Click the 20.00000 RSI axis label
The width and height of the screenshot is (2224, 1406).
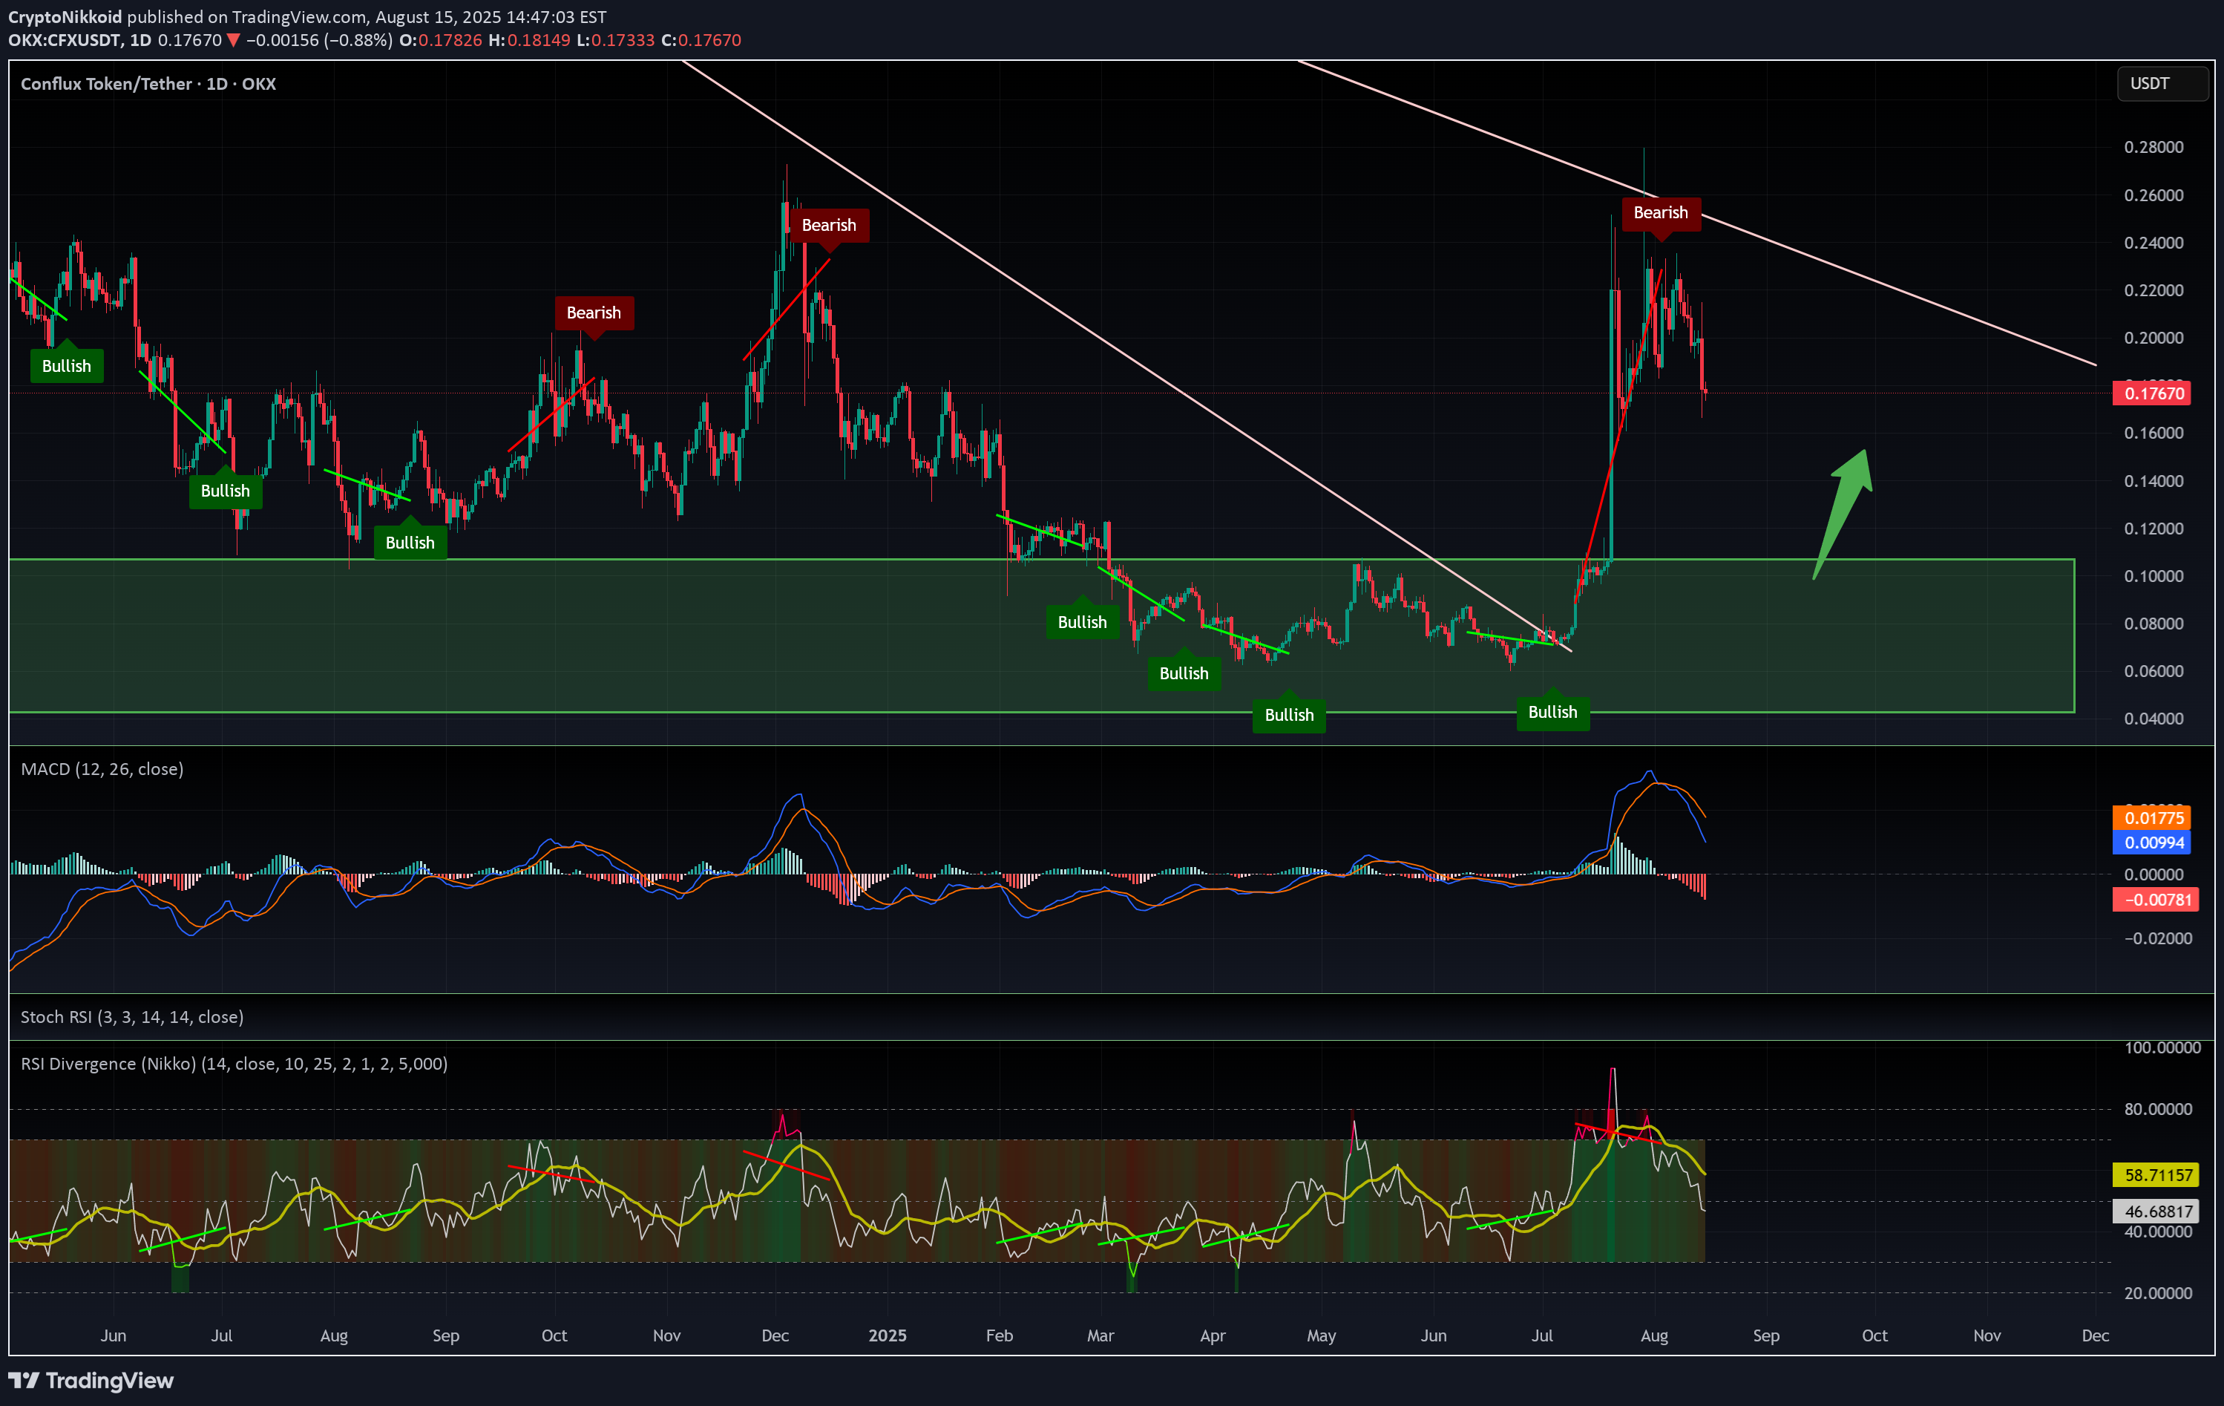(2159, 1292)
